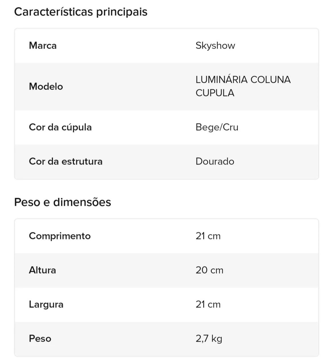
Task: Click the Comprimento row label
Action: click(x=60, y=236)
